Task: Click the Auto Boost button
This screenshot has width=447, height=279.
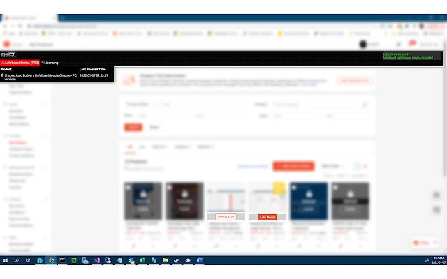Action: 267,217
